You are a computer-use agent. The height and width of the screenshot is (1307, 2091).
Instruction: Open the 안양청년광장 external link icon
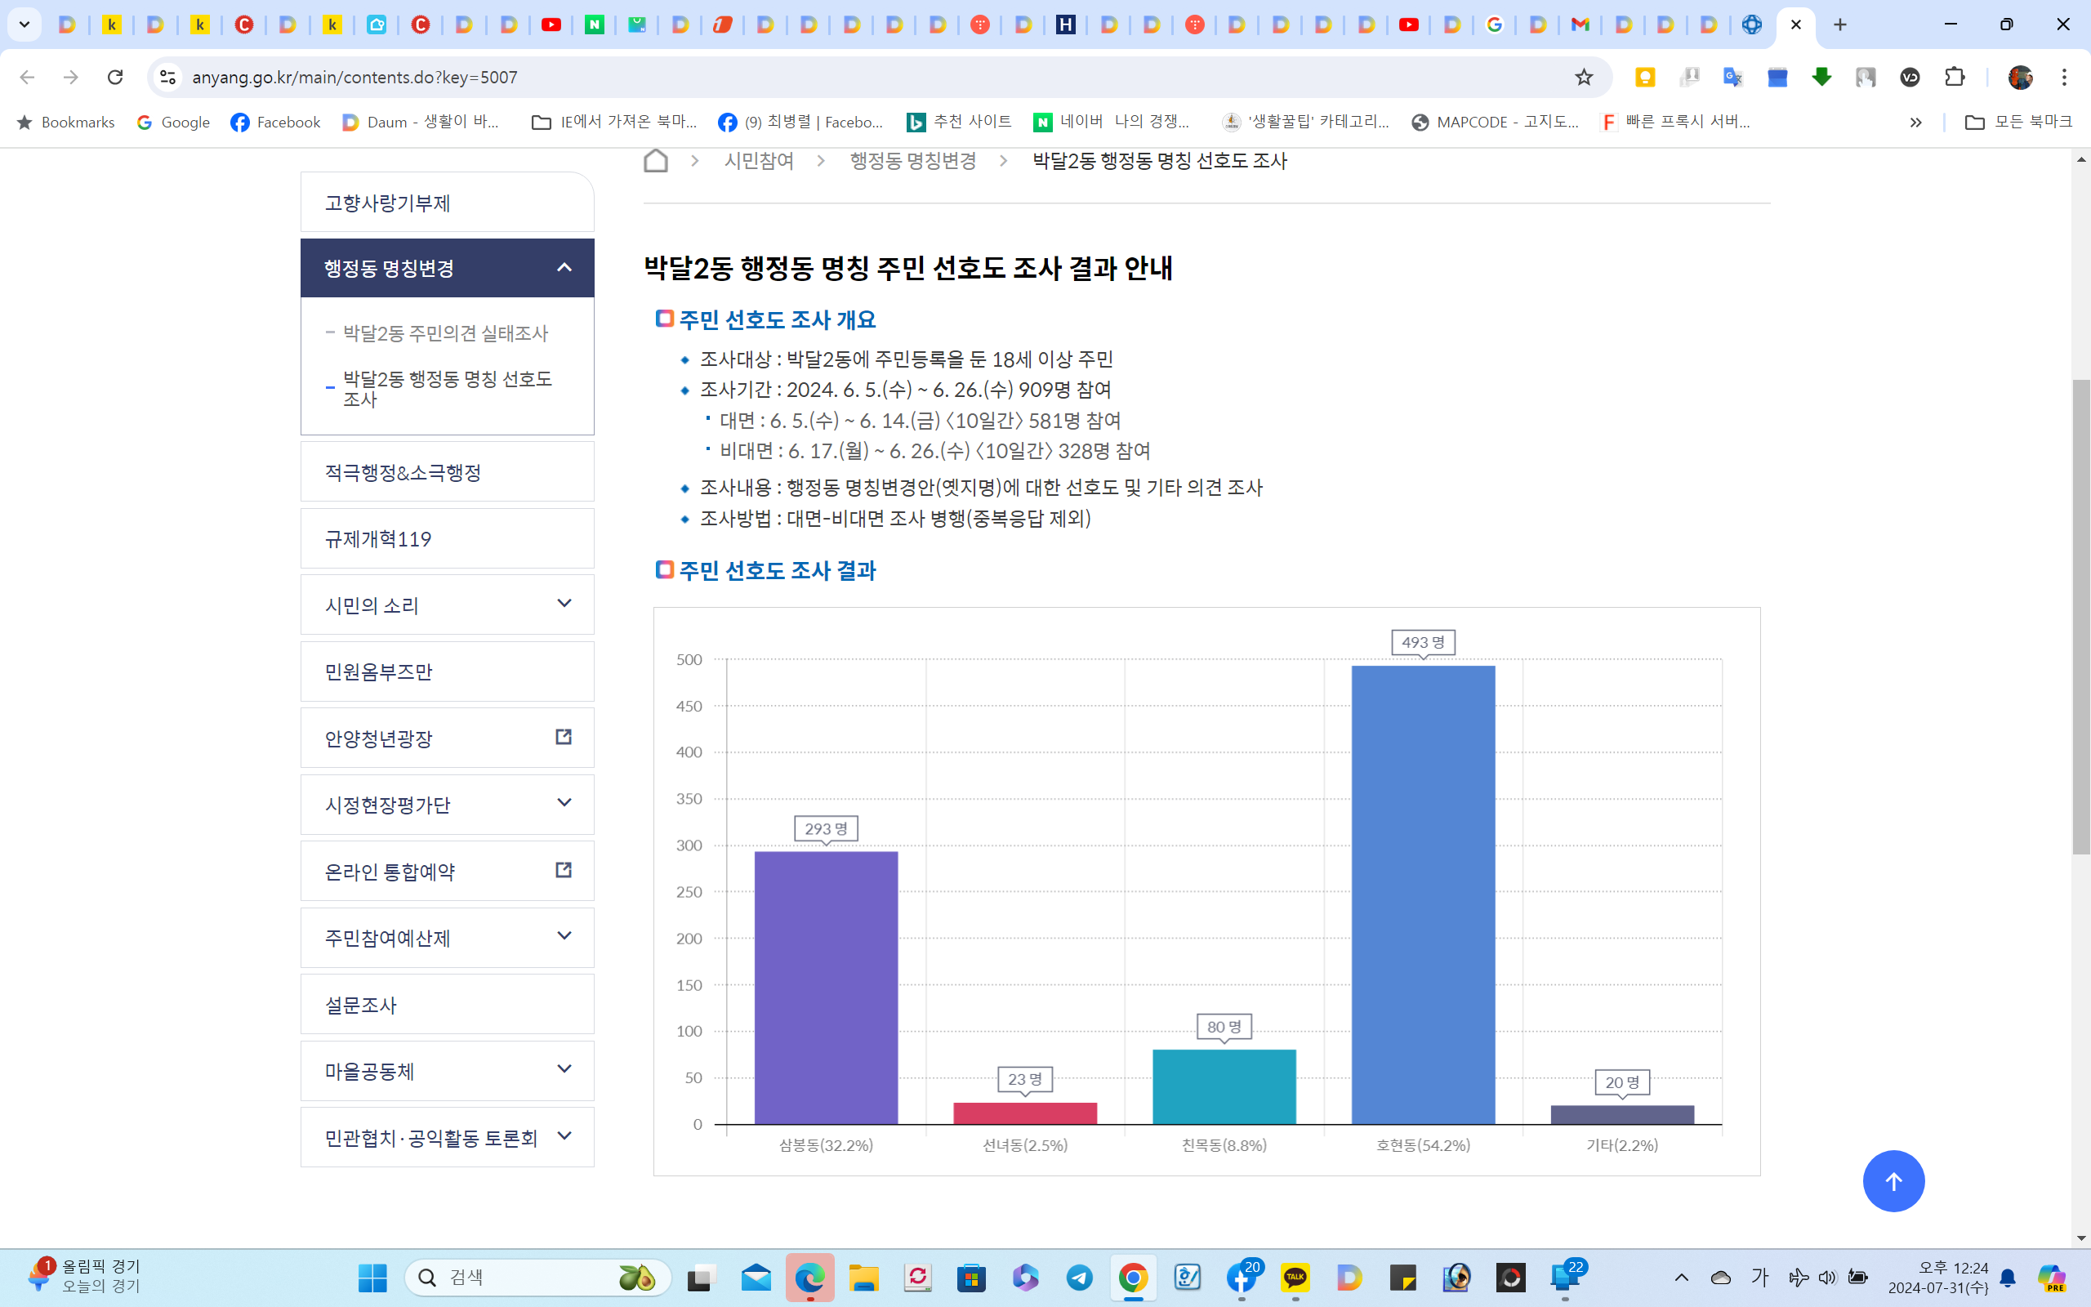point(564,738)
